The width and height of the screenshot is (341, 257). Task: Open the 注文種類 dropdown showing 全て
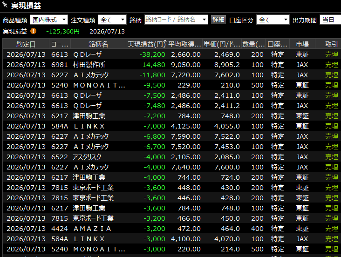tap(112, 20)
